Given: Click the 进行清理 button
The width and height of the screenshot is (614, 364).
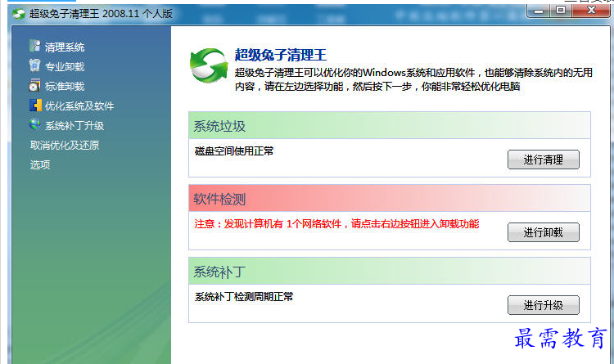Looking at the screenshot, I should tap(543, 160).
